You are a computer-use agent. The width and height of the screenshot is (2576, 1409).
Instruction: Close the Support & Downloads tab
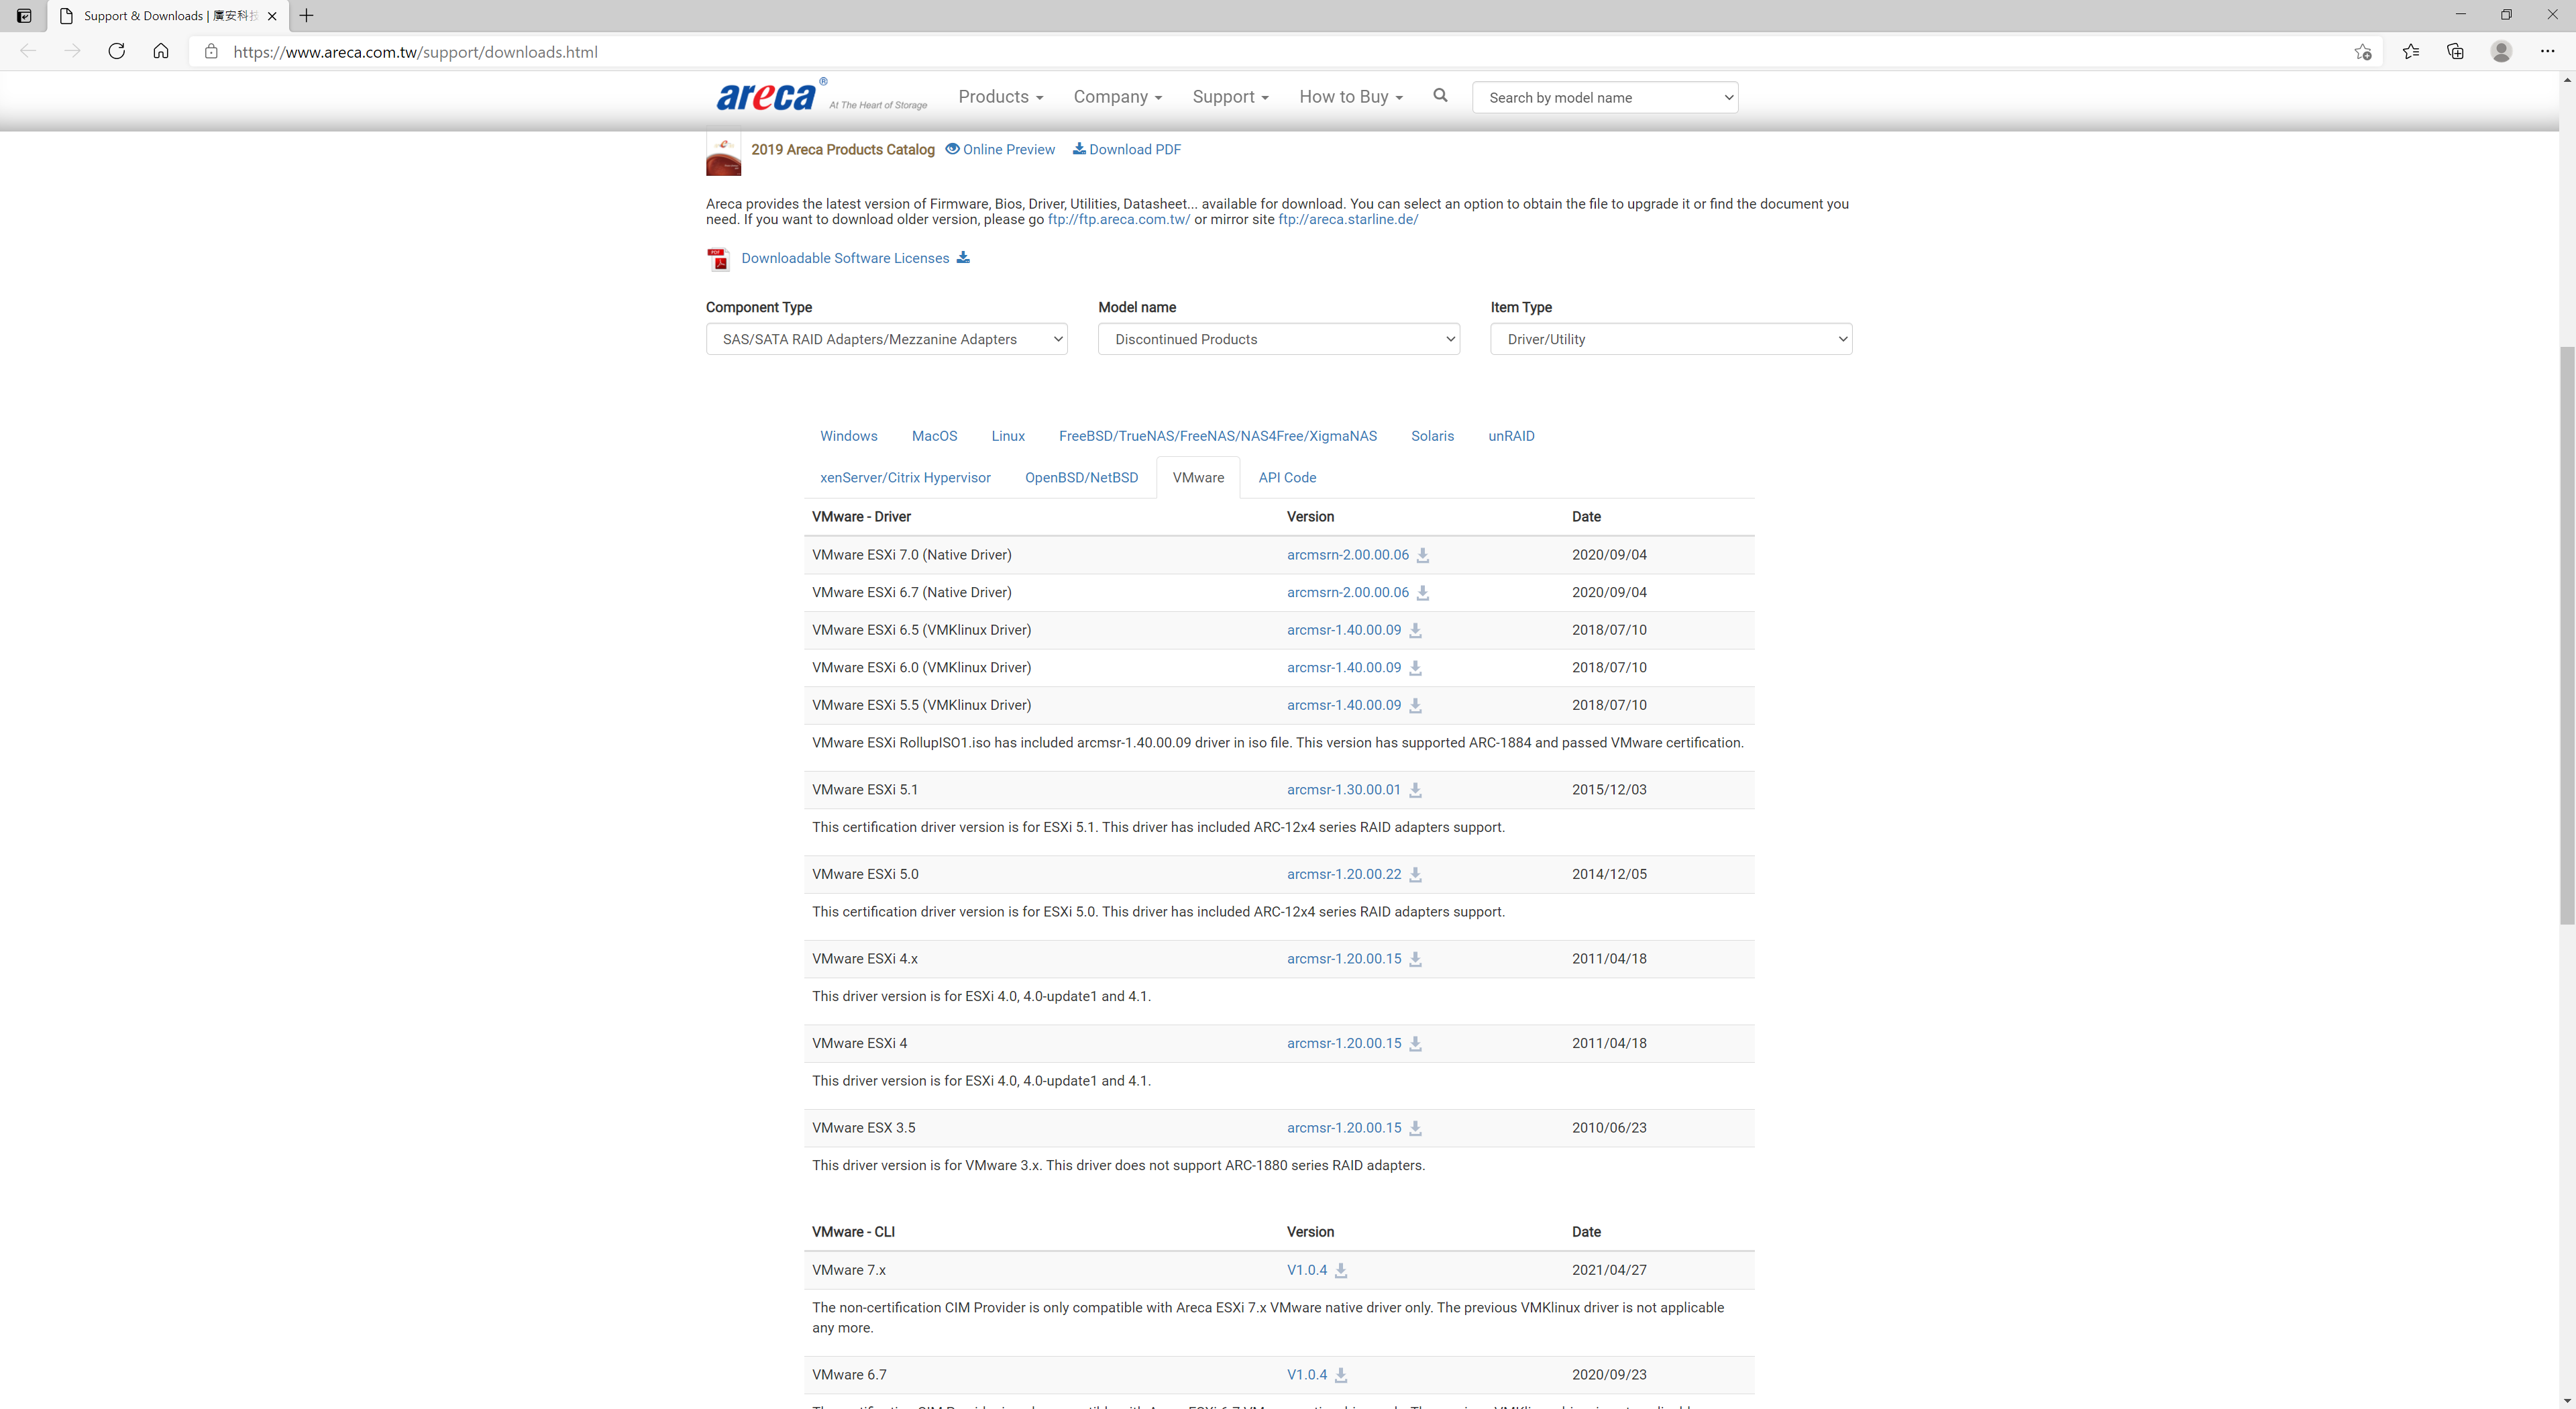tap(272, 16)
